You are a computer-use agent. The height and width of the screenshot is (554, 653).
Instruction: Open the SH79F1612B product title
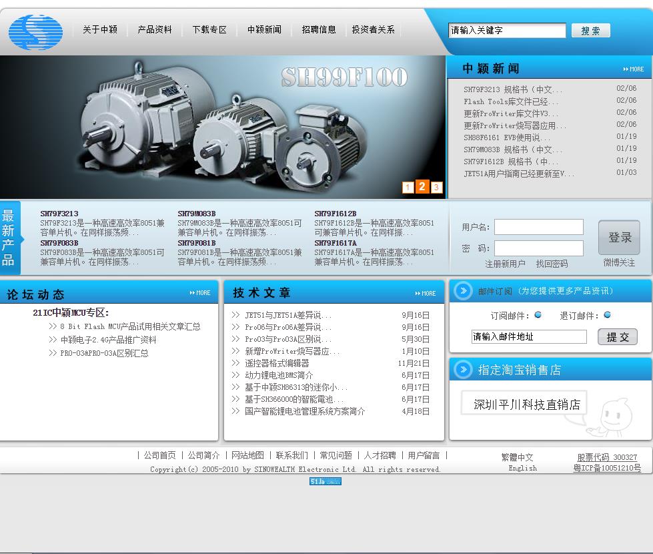(x=336, y=214)
